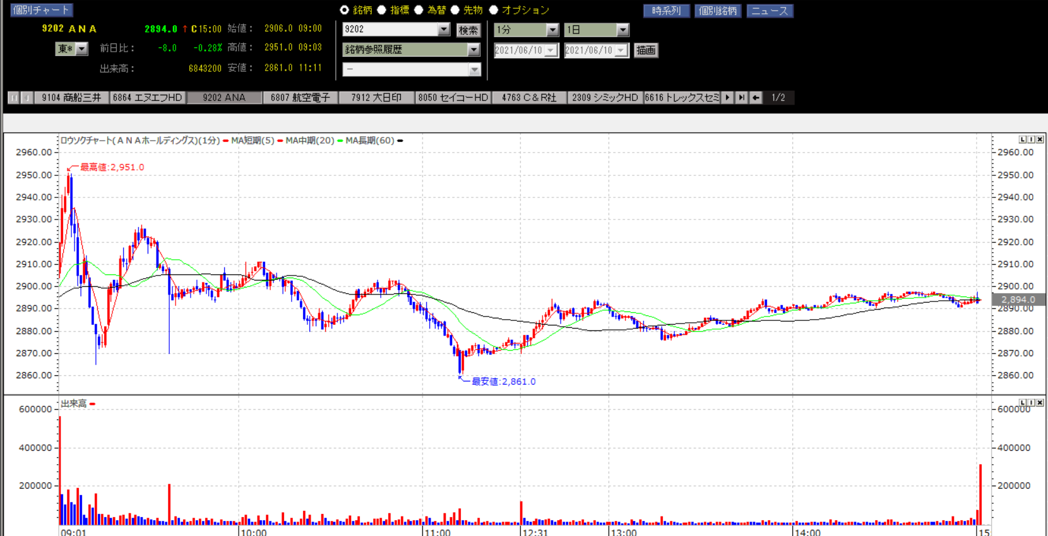
Task: Click the MA短期(5) legend entry
Action: click(x=253, y=141)
